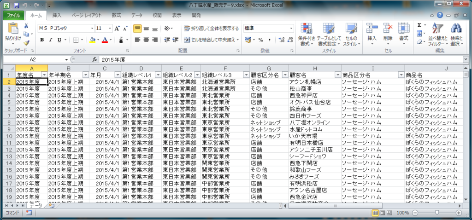Click the Name Box showing A2
The width and height of the screenshot is (472, 220).
pos(33,60)
